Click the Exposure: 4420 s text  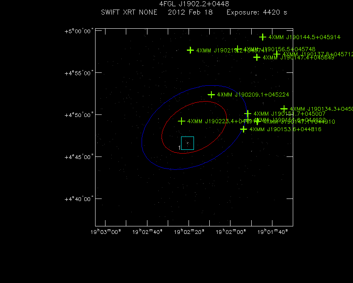tap(257, 12)
